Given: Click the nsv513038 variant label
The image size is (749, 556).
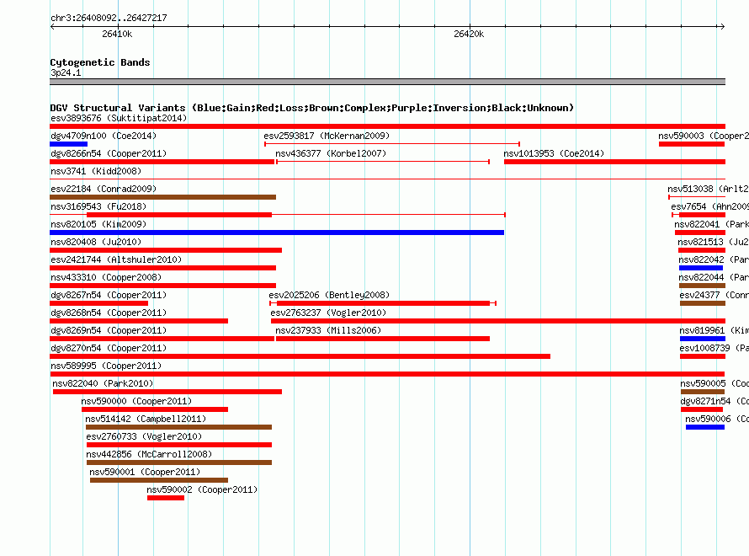Looking at the screenshot, I should (708, 189).
